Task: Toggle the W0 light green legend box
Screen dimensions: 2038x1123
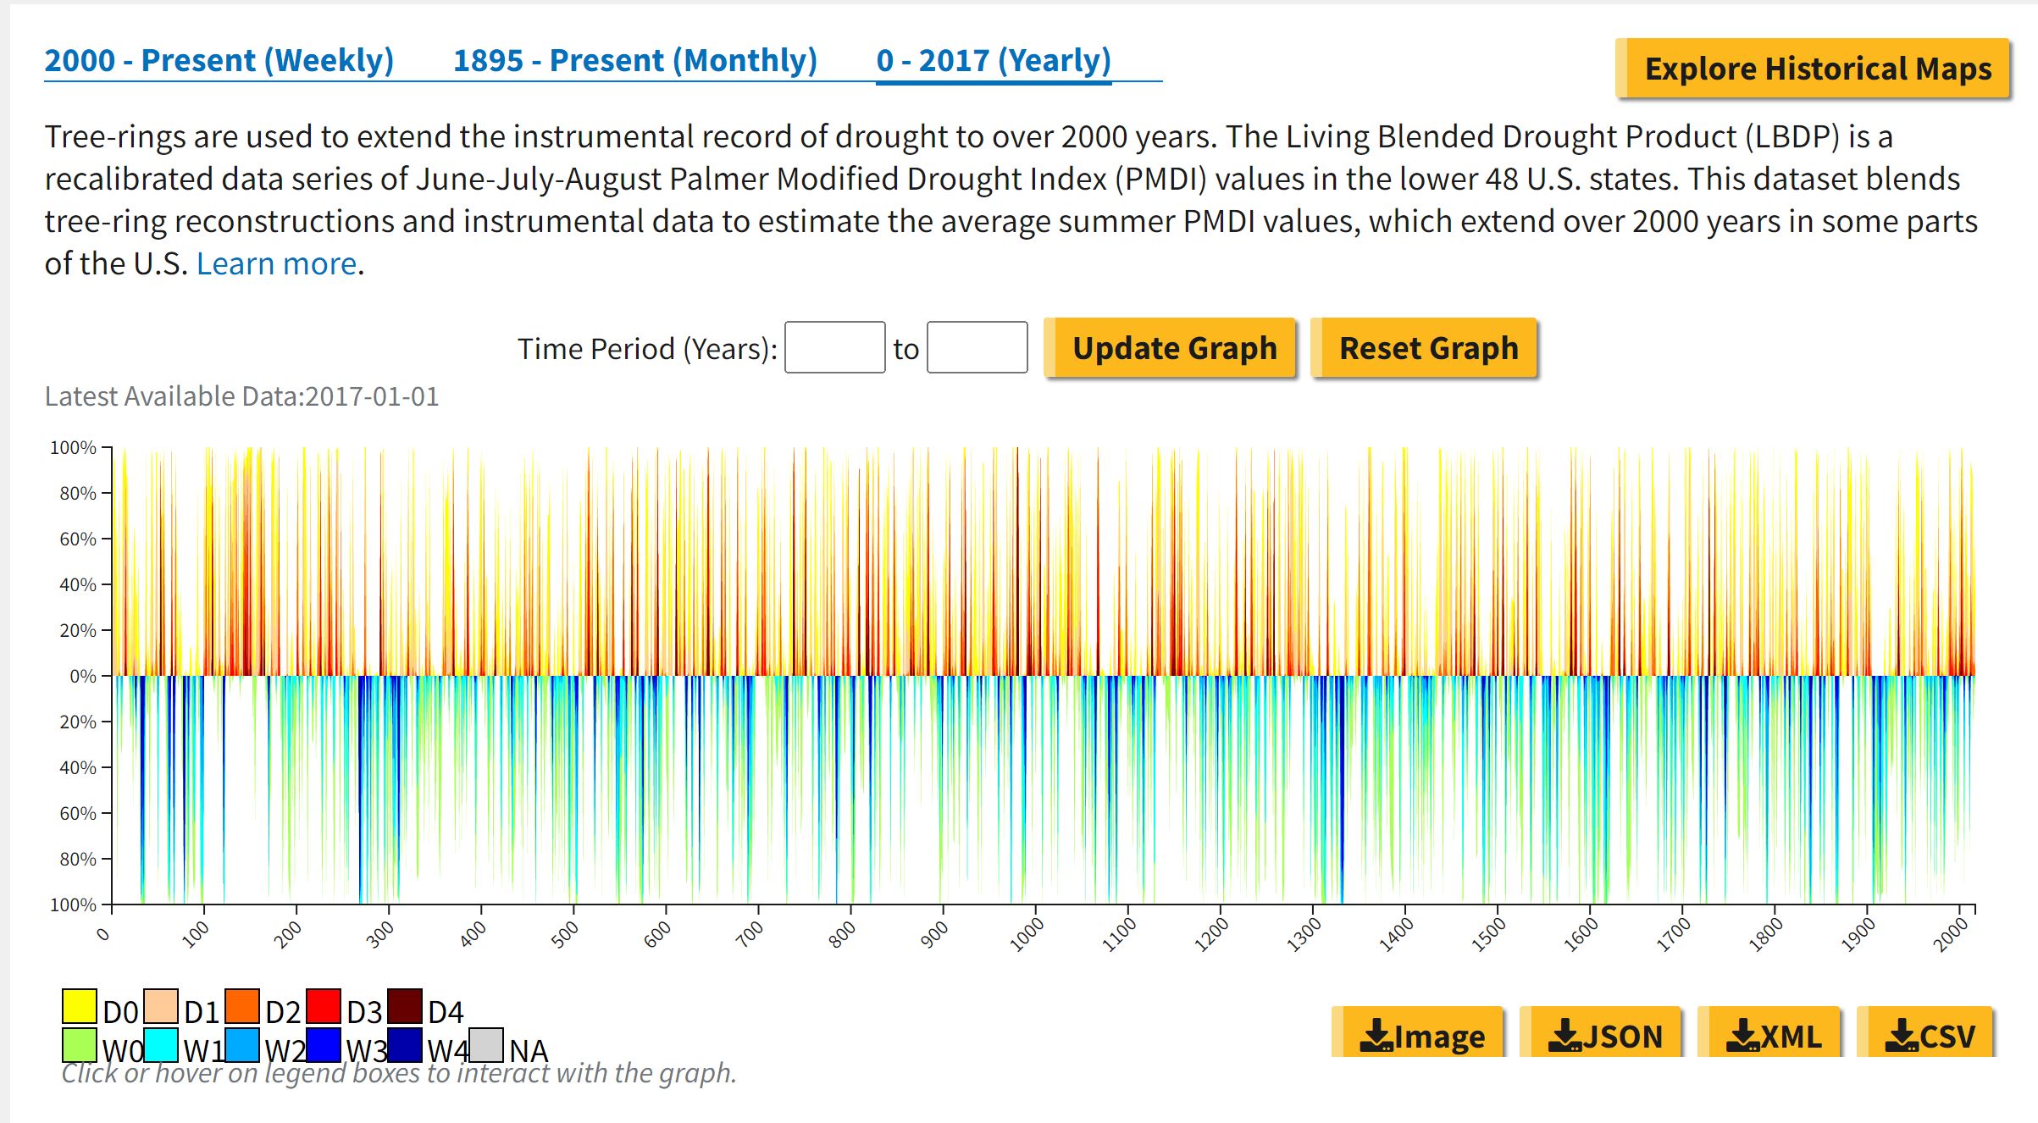Action: (79, 1045)
